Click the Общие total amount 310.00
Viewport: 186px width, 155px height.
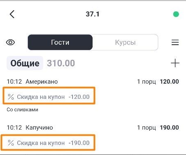coord(61,63)
